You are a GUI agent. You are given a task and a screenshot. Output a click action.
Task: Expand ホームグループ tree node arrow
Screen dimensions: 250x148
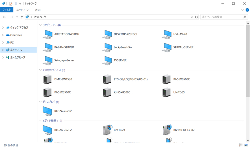click(3, 58)
